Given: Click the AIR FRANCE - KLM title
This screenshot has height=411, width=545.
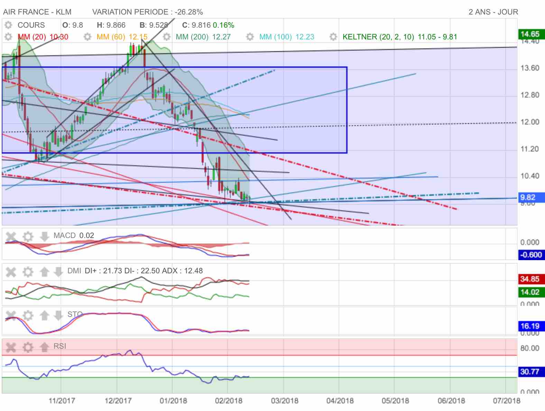Looking at the screenshot, I should coord(37,12).
